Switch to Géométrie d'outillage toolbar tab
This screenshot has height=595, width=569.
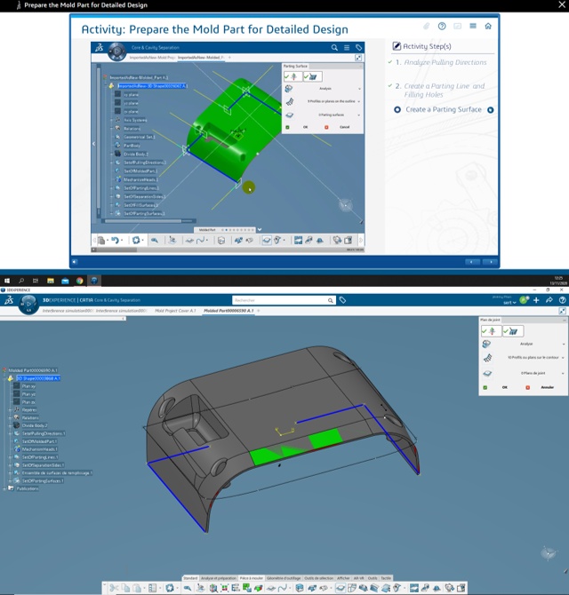[284, 578]
